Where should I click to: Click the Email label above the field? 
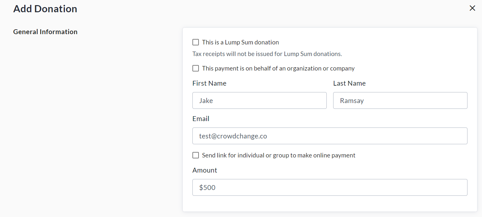201,119
